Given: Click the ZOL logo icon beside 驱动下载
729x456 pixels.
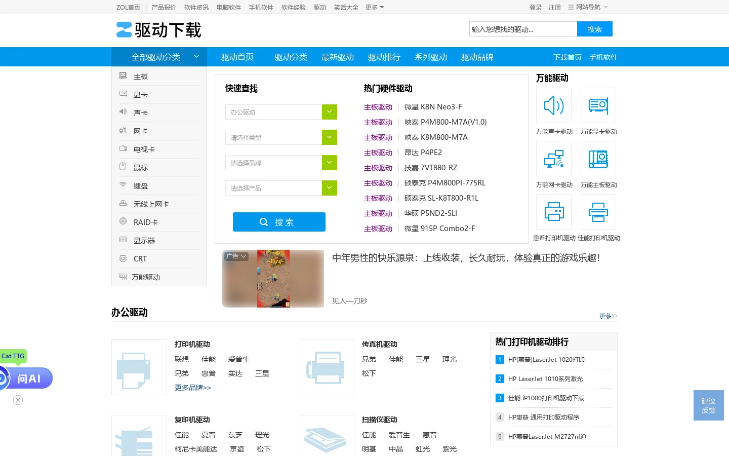Looking at the screenshot, I should pos(124,30).
